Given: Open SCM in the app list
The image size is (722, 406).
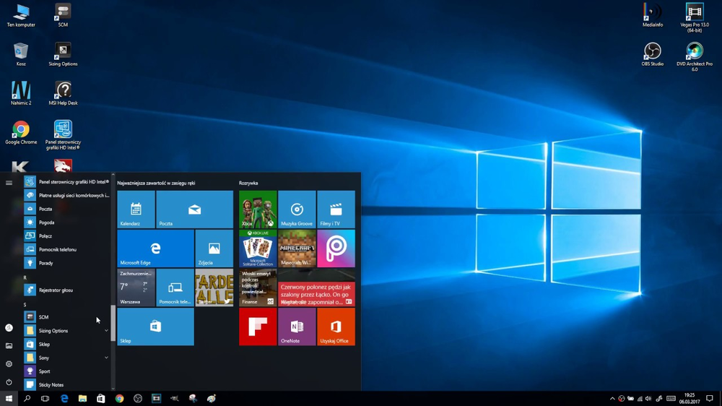Looking at the screenshot, I should pyautogui.click(x=66, y=317).
